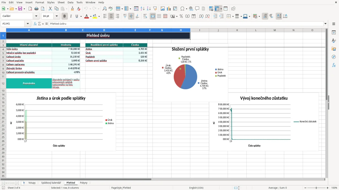The image size is (339, 190).
Task: Format cells as percent
Action: [181, 16]
